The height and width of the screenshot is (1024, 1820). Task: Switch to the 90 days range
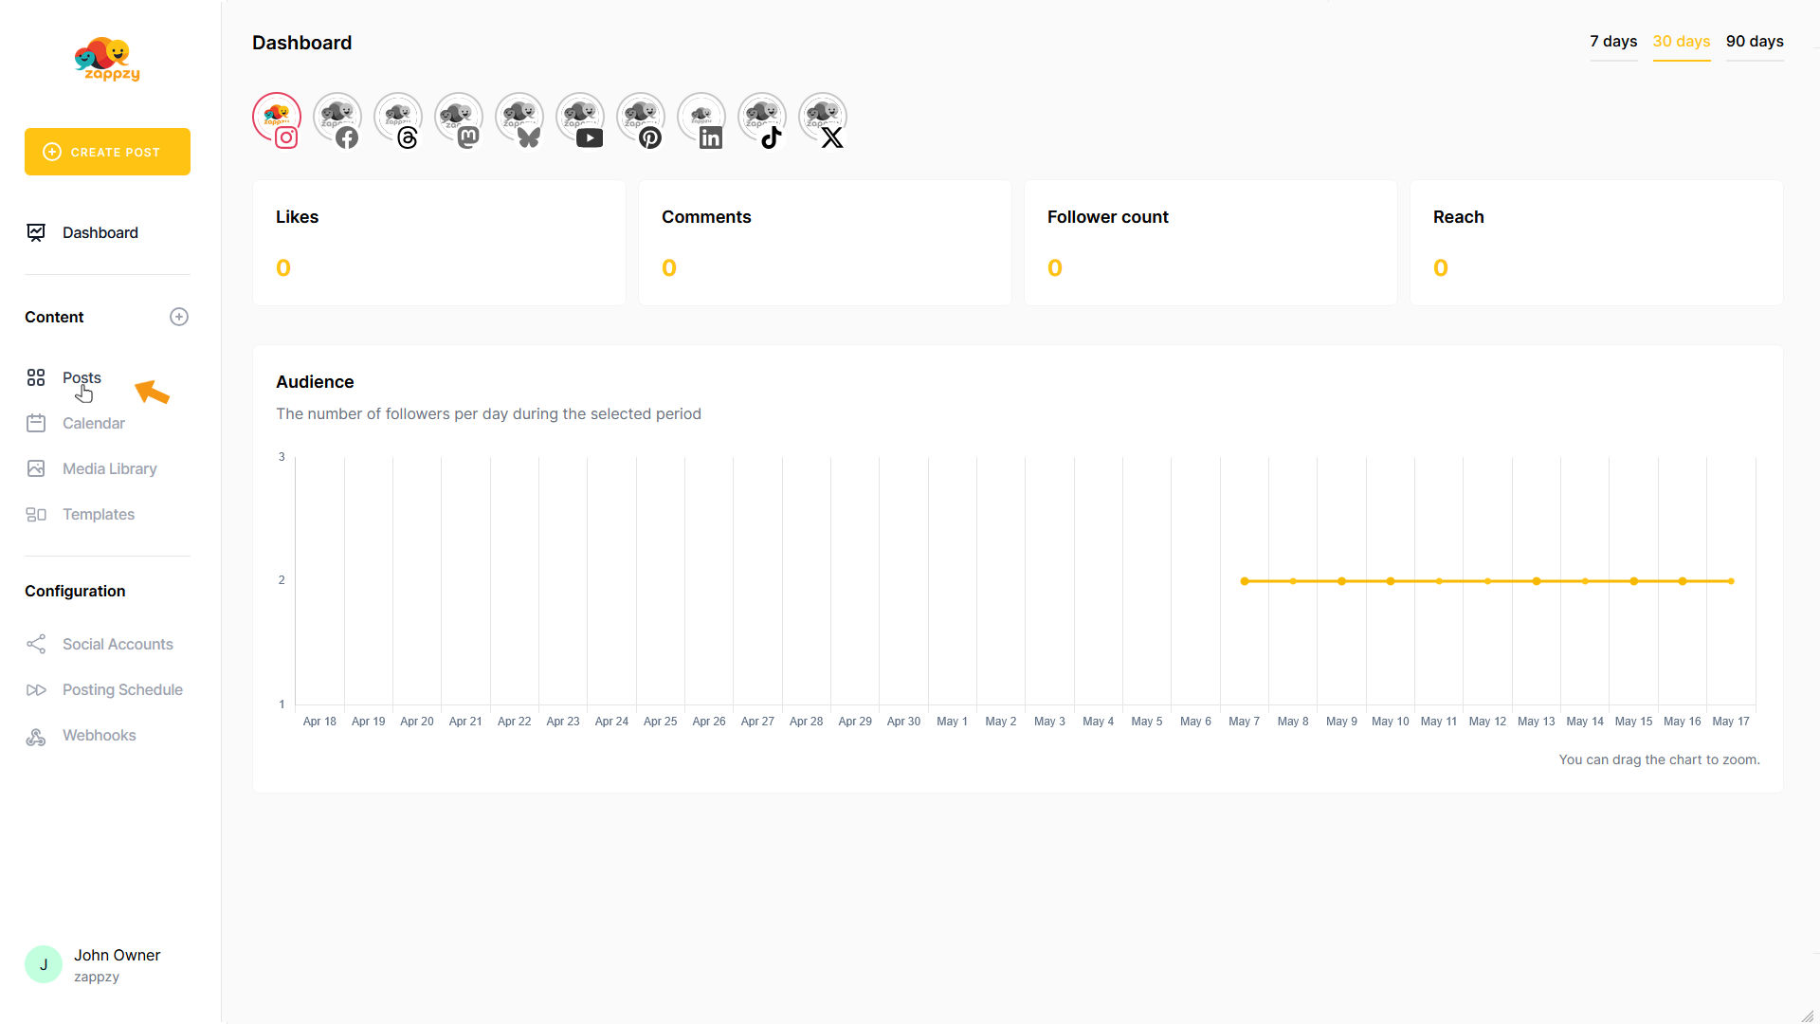pos(1755,42)
